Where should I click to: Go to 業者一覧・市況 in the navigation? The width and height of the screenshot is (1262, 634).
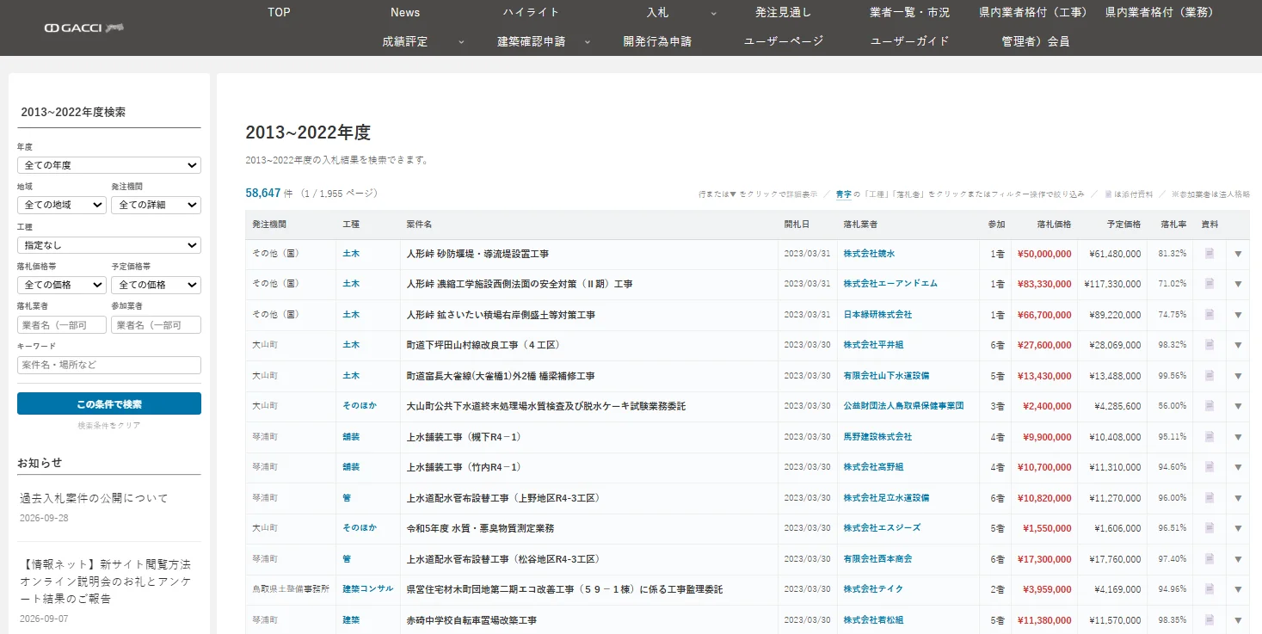click(x=909, y=12)
